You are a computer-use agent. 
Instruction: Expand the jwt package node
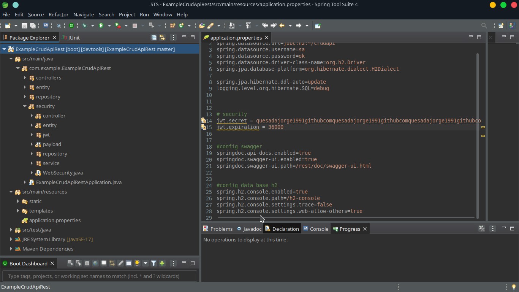[x=32, y=135]
